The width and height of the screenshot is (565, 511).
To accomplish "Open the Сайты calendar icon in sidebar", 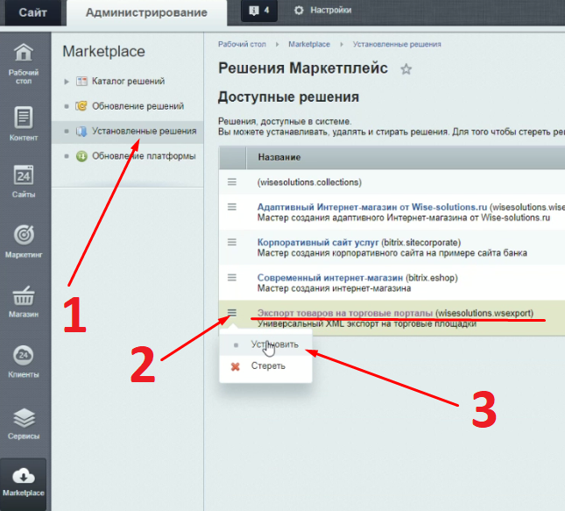I will [24, 175].
